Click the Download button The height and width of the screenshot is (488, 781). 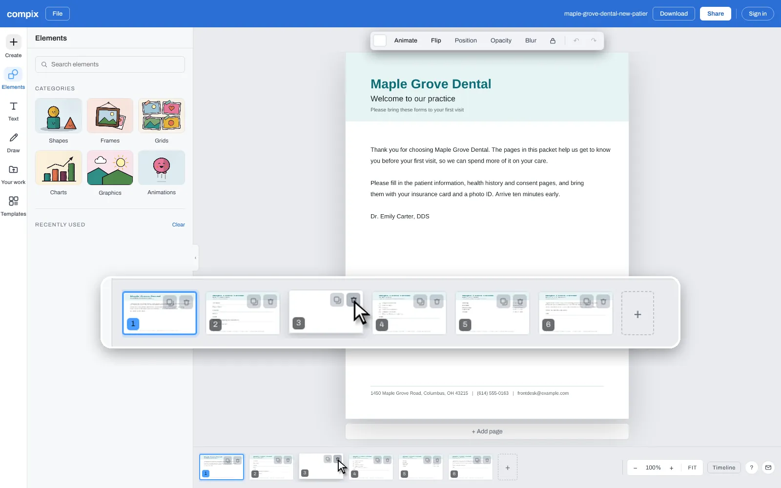(x=674, y=14)
